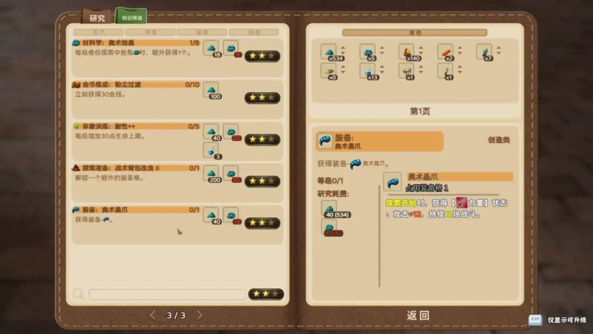The image size is (593, 334).
Task: Switch to the 研究 tab
Action: tap(97, 18)
